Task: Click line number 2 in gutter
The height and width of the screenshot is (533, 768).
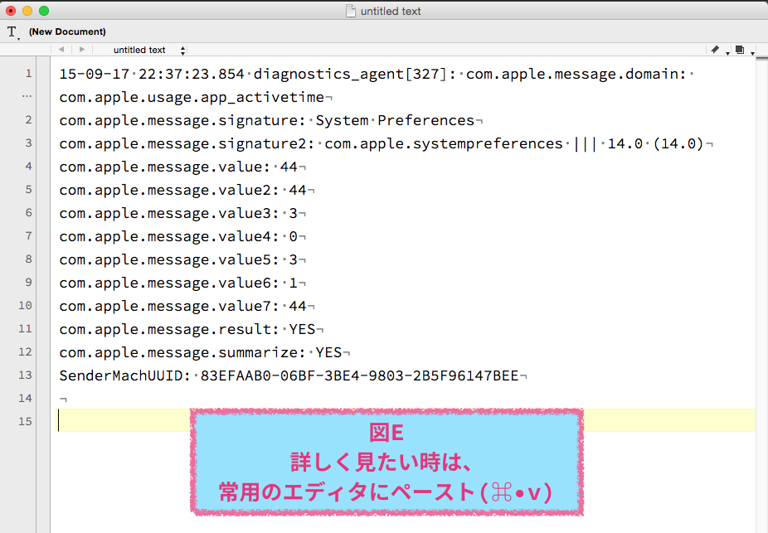Action: pos(29,120)
